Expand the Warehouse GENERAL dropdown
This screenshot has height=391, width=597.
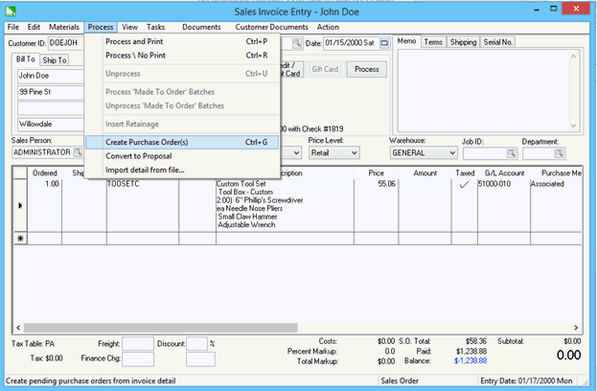click(452, 153)
